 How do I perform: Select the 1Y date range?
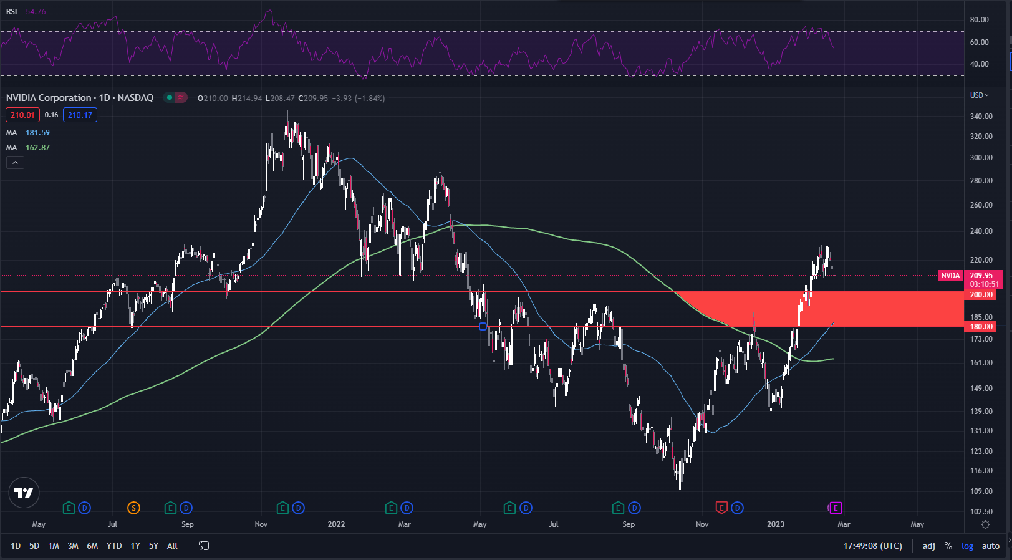click(135, 546)
